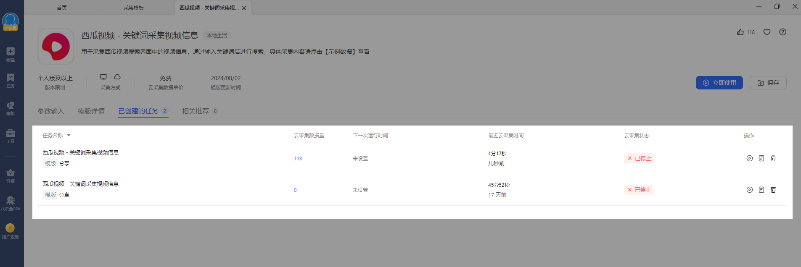Click the 0 data count link

[x=295, y=190]
